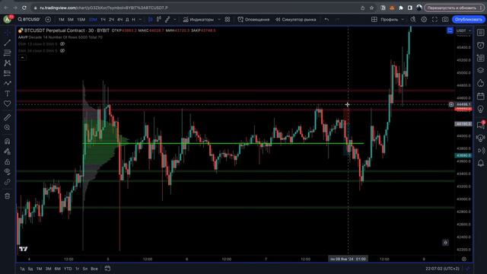Select the 4Ч timeframe
Image resolution: width=487 pixels, height=274 pixels.
119,20
